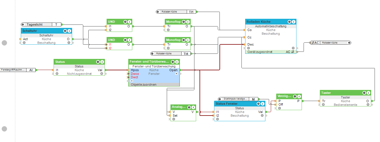380x142 pixels.
Task: Click info icon on green Status block
Action: (x=102, y=62)
